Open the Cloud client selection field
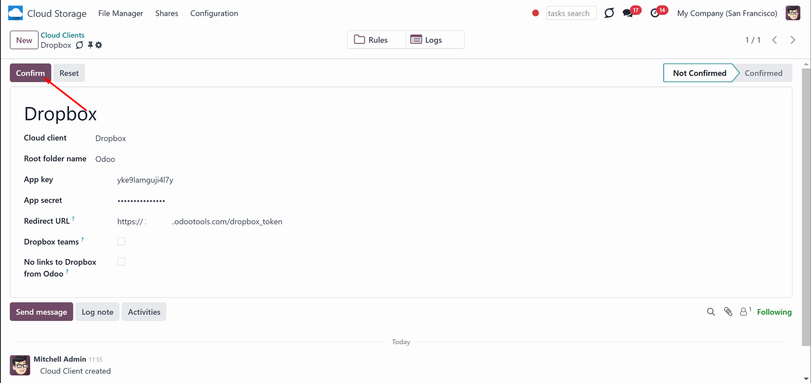 click(111, 138)
